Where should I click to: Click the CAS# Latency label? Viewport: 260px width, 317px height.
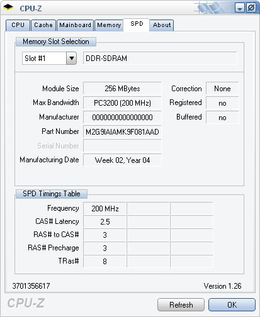pyautogui.click(x=57, y=221)
